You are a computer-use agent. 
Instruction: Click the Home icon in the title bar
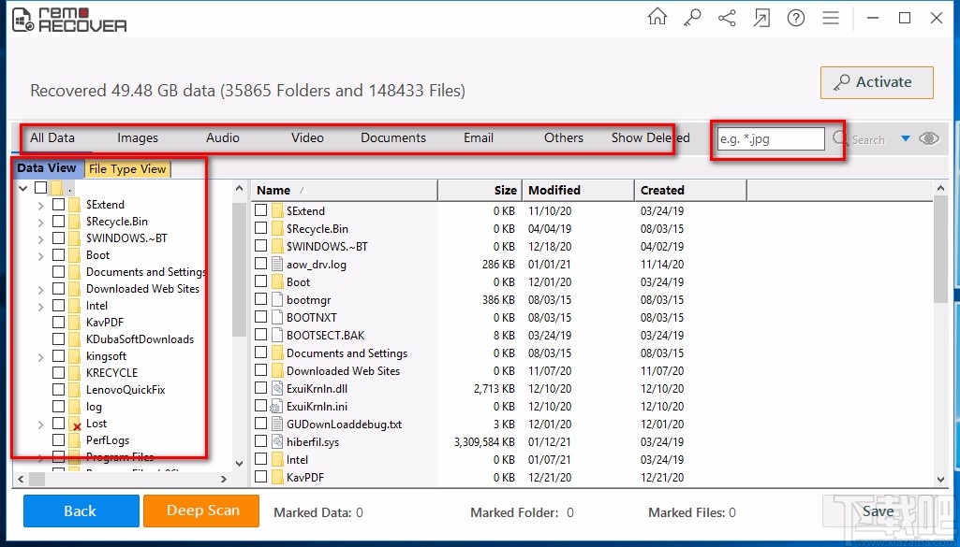[657, 17]
